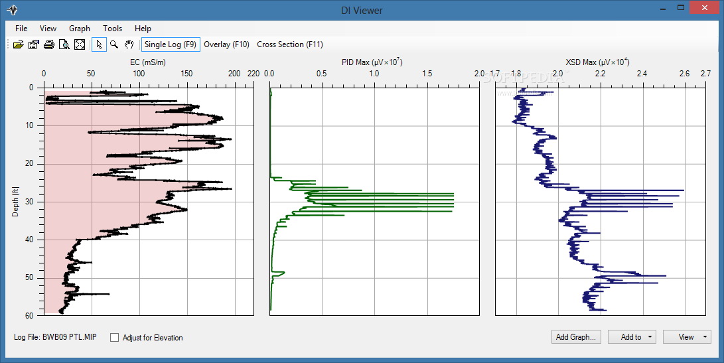Open a log file with folder icon
Screen dimensions: 724x363
coord(19,44)
